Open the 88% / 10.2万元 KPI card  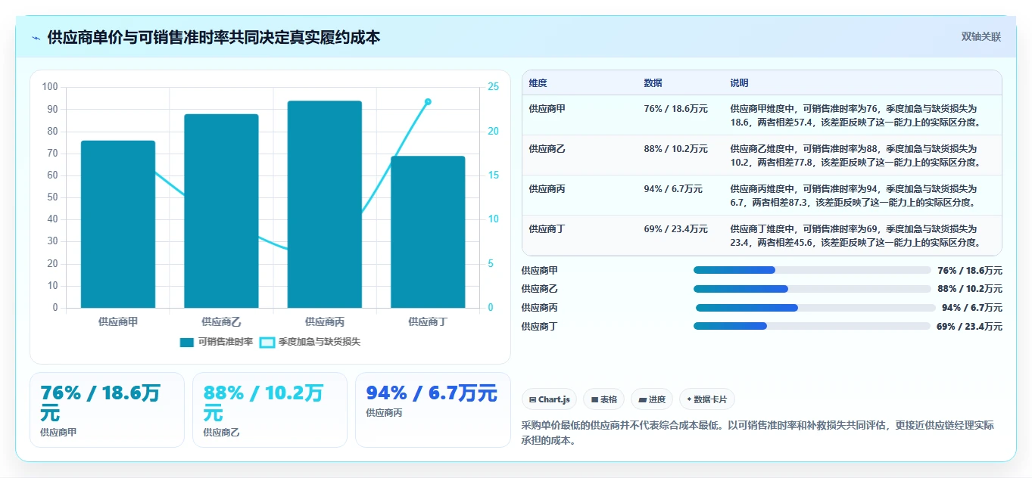coord(270,410)
